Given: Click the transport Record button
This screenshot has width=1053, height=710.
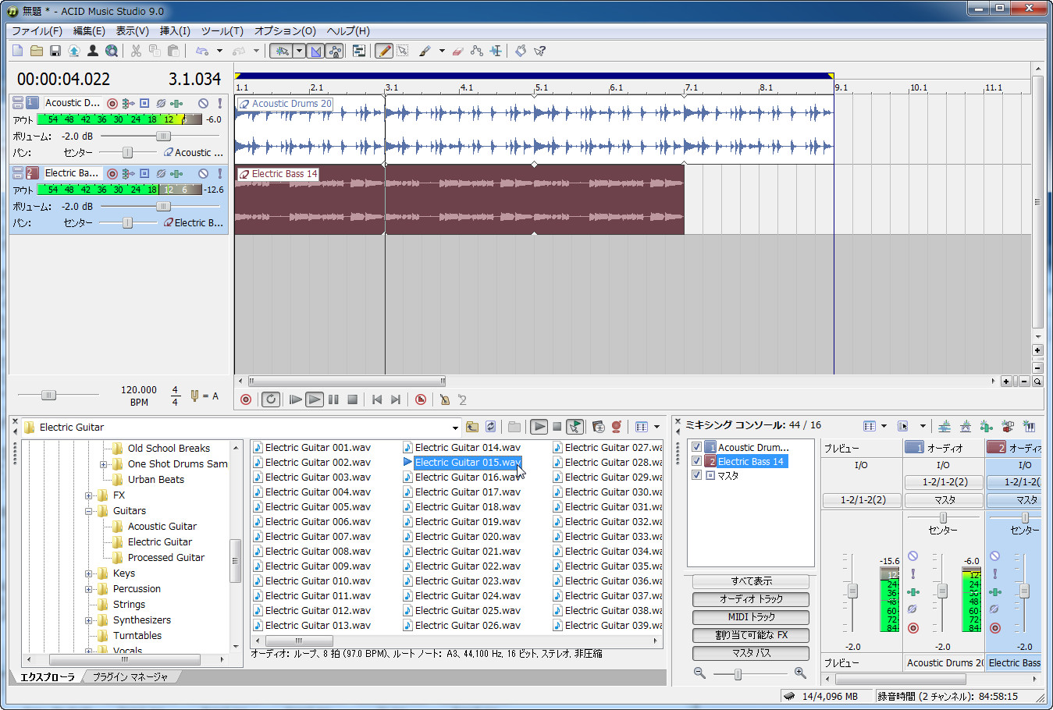Looking at the screenshot, I should (247, 399).
